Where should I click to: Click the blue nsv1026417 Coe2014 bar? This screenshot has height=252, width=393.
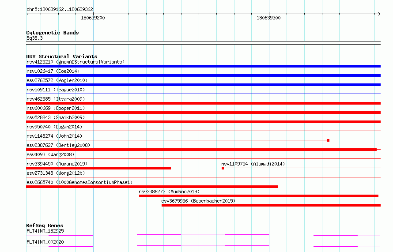tap(203, 75)
